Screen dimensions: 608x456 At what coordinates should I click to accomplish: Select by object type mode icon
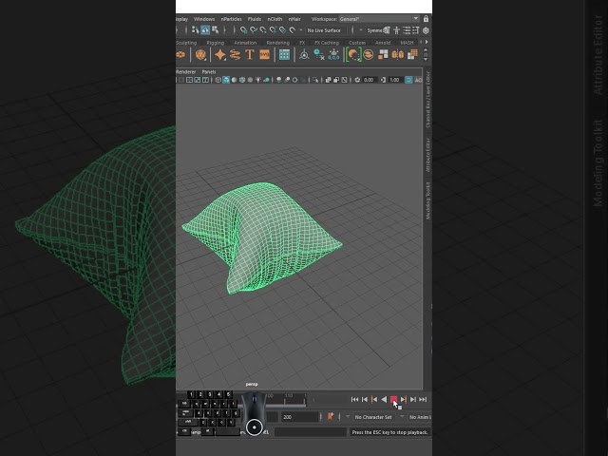click(x=205, y=29)
